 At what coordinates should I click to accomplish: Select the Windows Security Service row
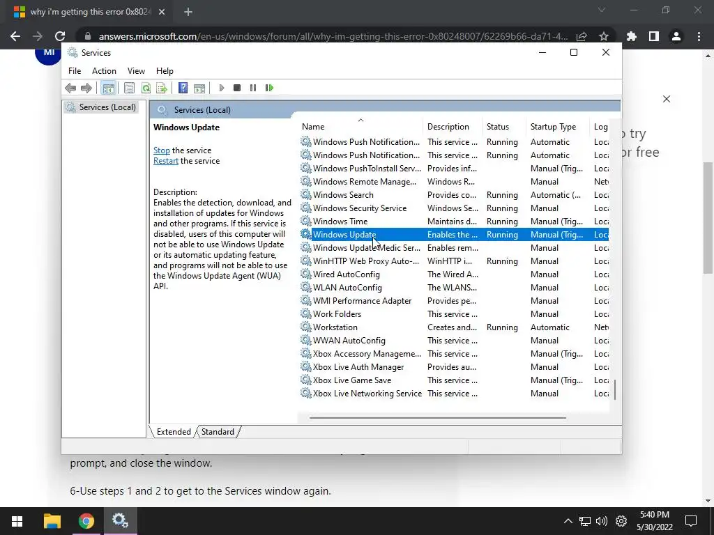coord(454,208)
